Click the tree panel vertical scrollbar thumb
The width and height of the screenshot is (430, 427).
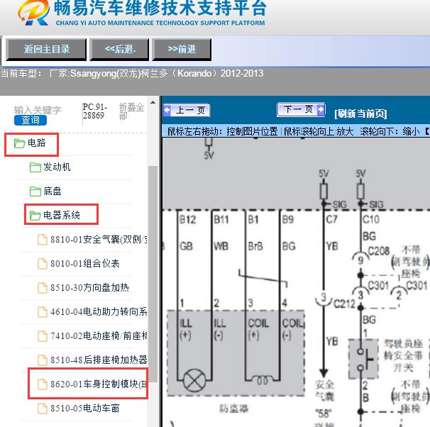coord(153,274)
